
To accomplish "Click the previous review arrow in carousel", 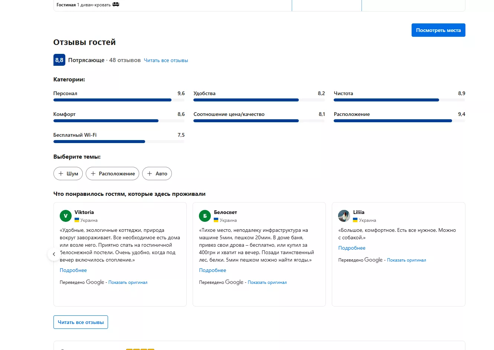I will click(54, 254).
